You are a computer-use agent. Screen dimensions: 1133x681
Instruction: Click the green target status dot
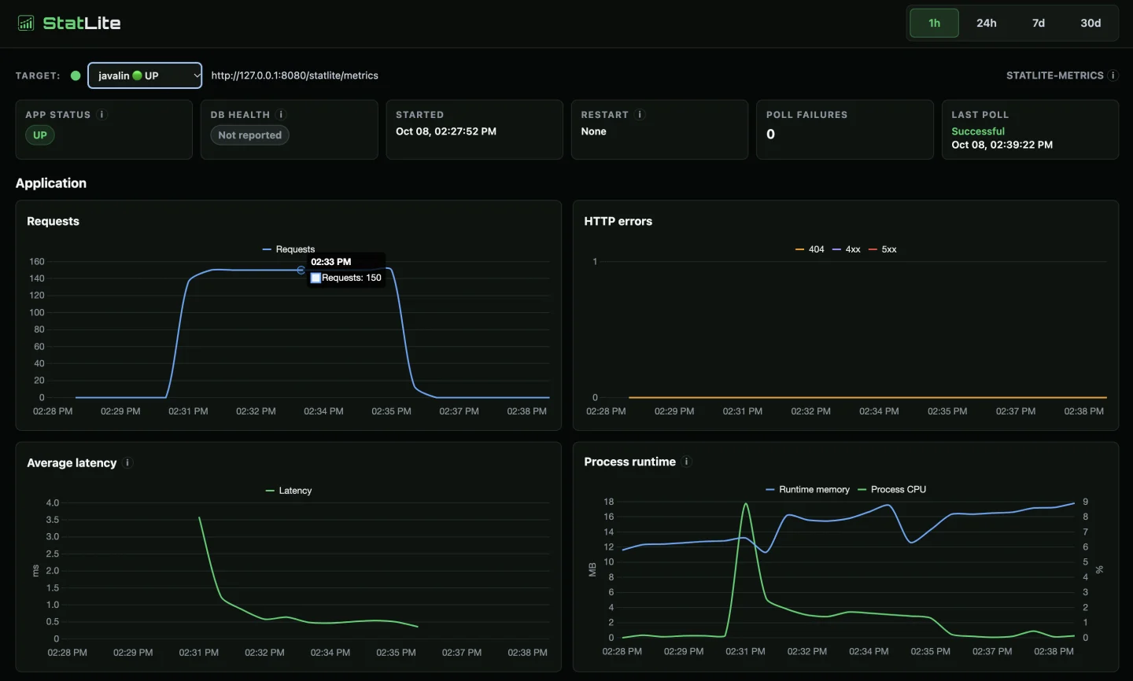click(76, 75)
